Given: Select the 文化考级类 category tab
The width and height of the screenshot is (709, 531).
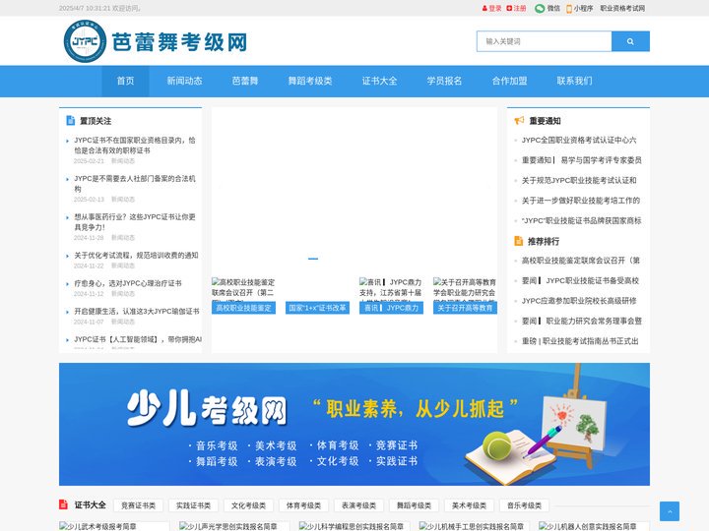Looking at the screenshot, I should [248, 505].
